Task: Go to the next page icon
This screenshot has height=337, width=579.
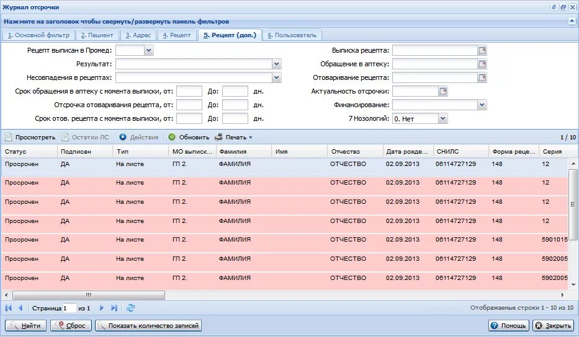Action: 102,308
